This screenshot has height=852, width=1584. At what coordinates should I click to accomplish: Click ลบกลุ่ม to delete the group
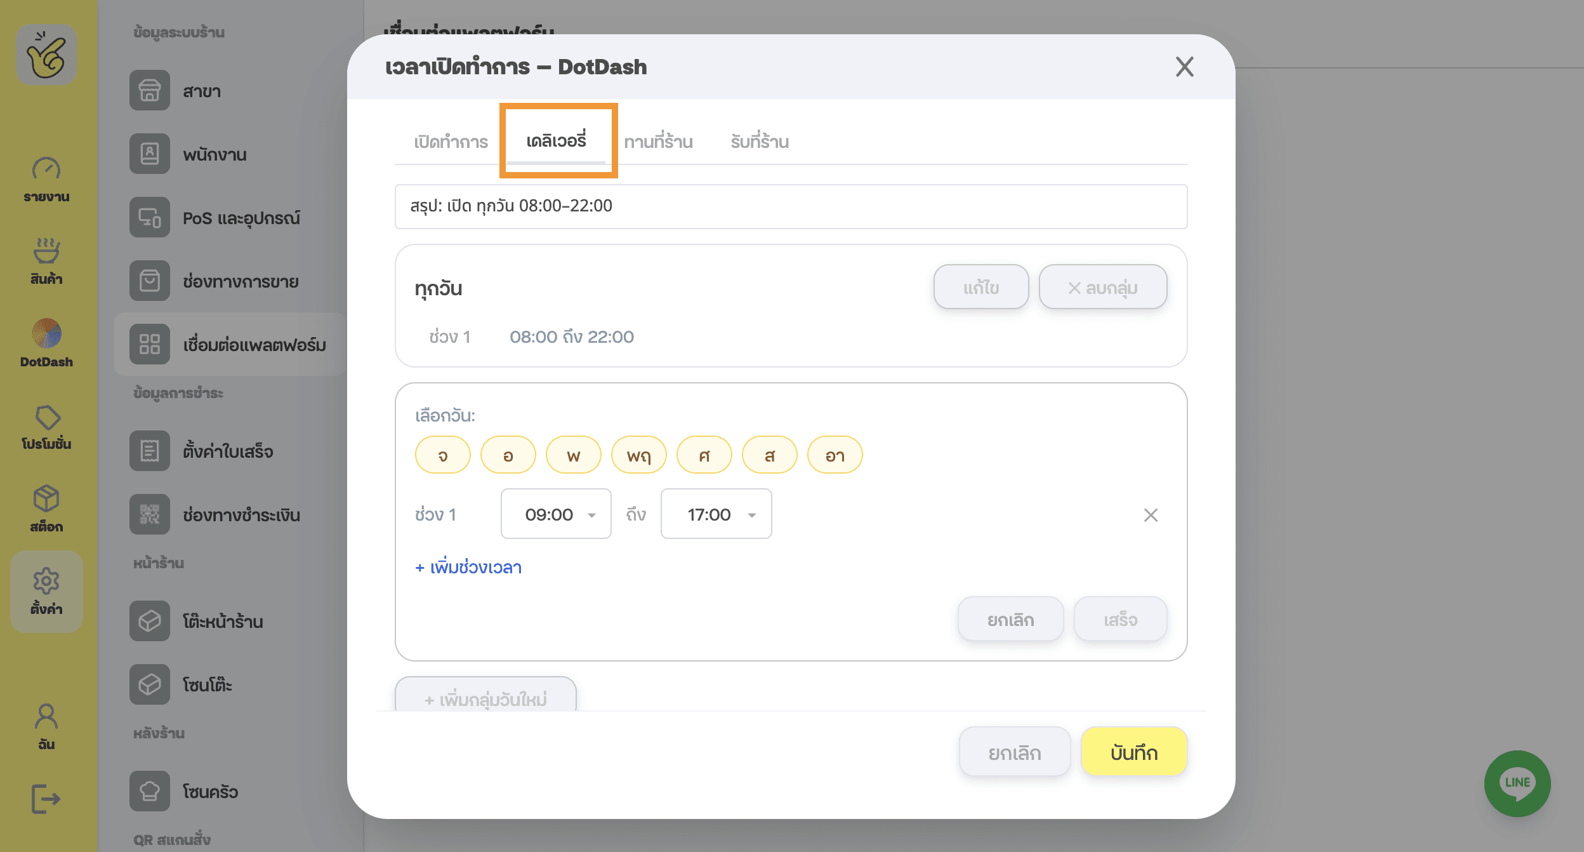[1103, 287]
